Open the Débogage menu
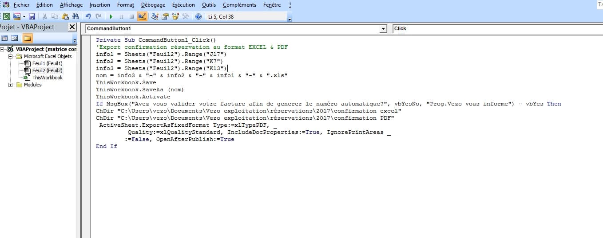Image resolution: width=603 pixels, height=238 pixels. tap(153, 5)
